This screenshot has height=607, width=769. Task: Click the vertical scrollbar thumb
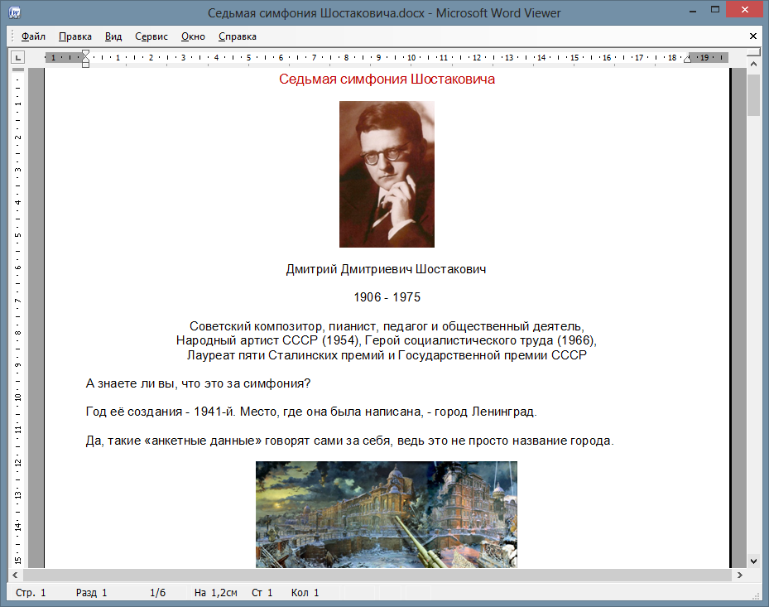(x=753, y=94)
